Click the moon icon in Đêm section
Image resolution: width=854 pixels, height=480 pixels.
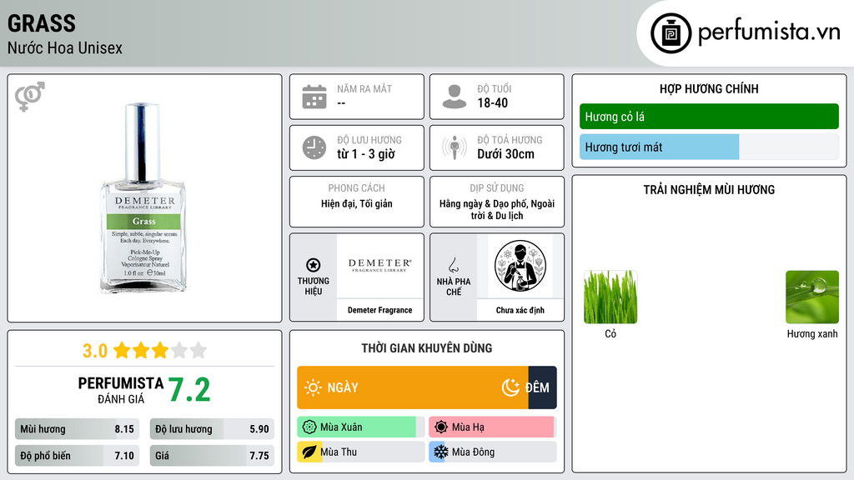510,387
